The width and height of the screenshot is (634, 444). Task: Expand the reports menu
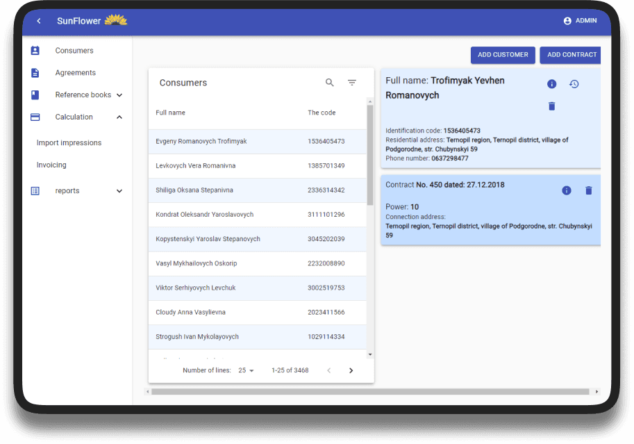pyautogui.click(x=119, y=191)
